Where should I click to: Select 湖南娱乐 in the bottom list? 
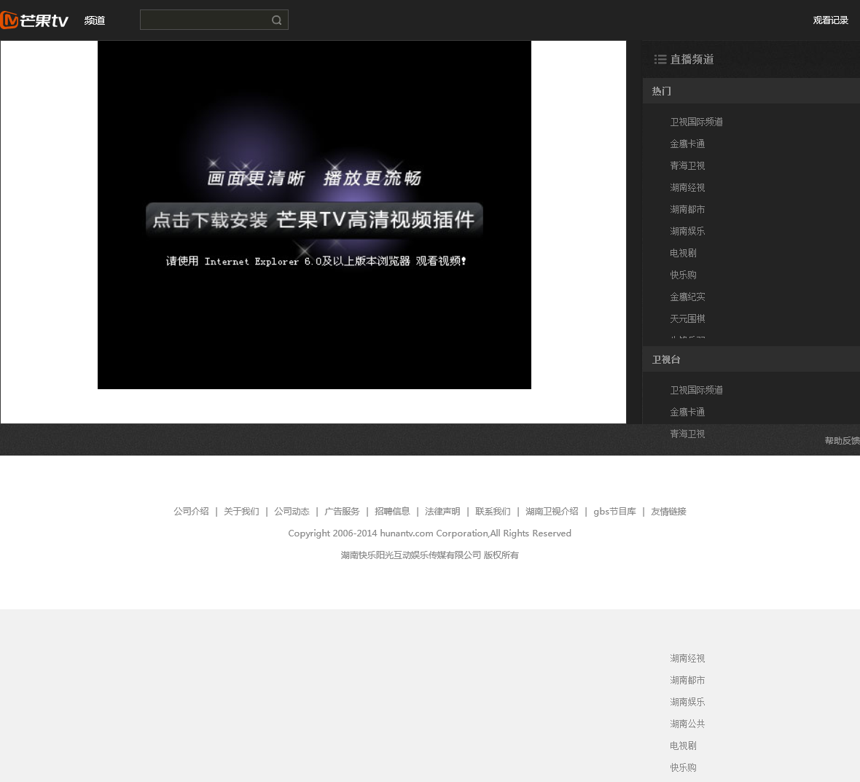[x=687, y=702]
